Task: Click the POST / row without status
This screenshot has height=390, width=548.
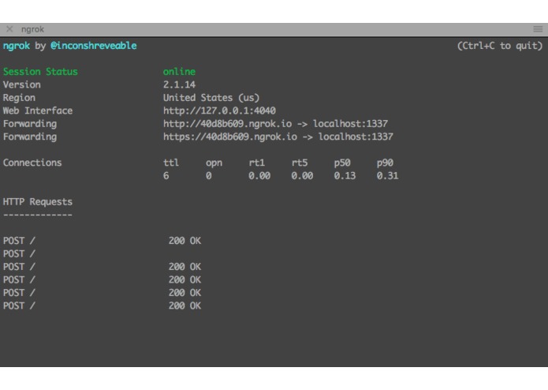Action: 19,254
